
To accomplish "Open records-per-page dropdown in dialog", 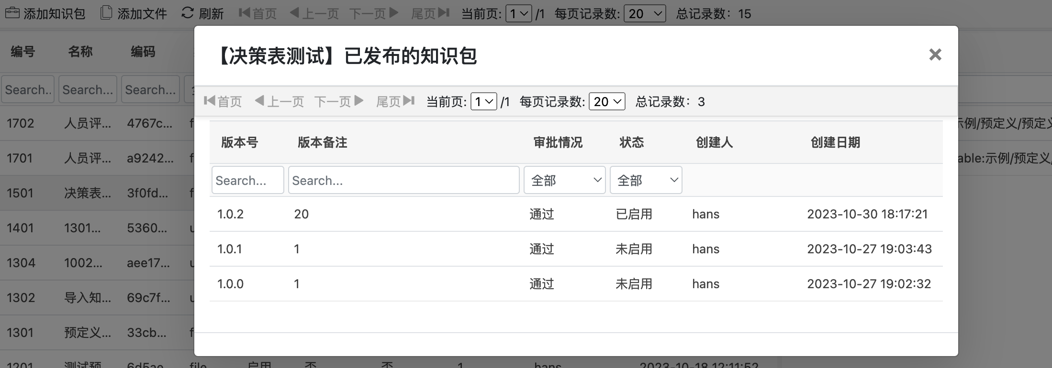I will (x=606, y=101).
